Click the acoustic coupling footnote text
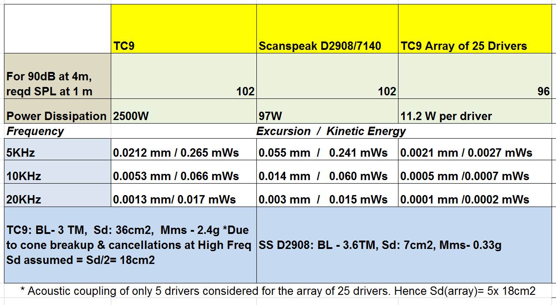Viewport: 556px width, 305px height. tap(278, 291)
